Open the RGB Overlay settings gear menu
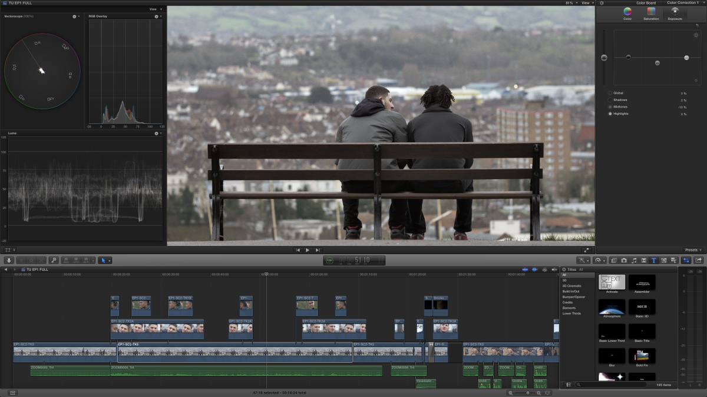The width and height of the screenshot is (707, 397). tap(157, 16)
